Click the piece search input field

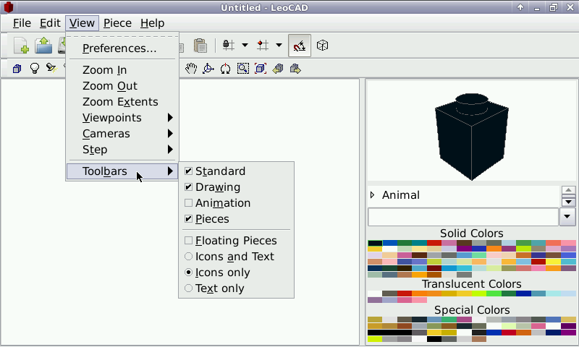pyautogui.click(x=463, y=217)
